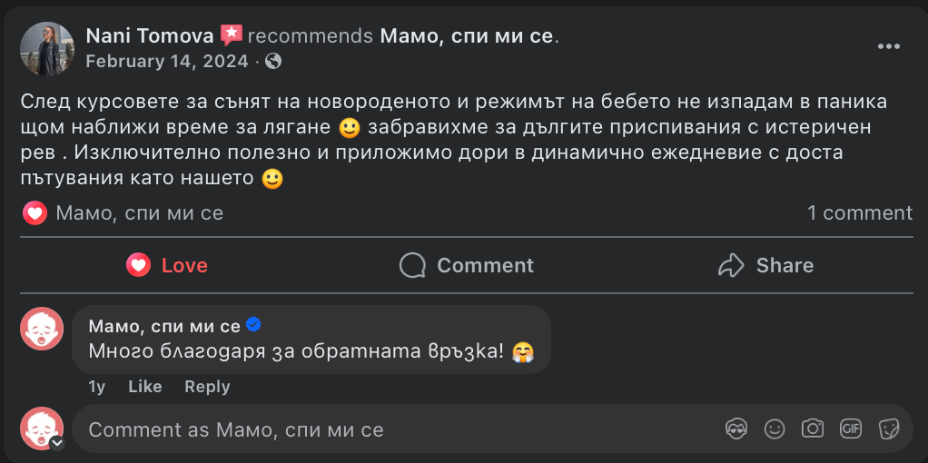The image size is (928, 463).
Task: Toggle the Love reaction on the post
Action: 167,265
